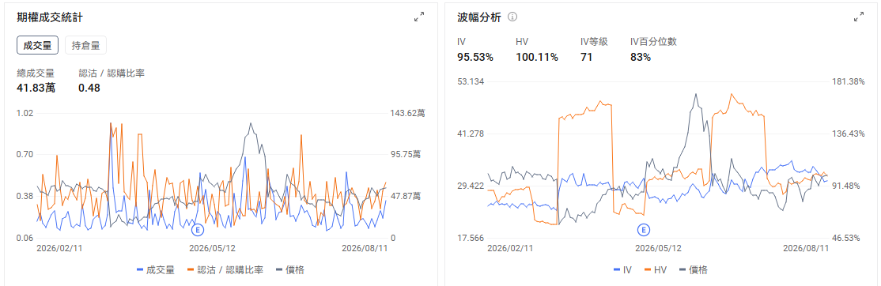881x286 pixels.
Task: Click the 143.62萬 axis label
Action: coord(407,113)
